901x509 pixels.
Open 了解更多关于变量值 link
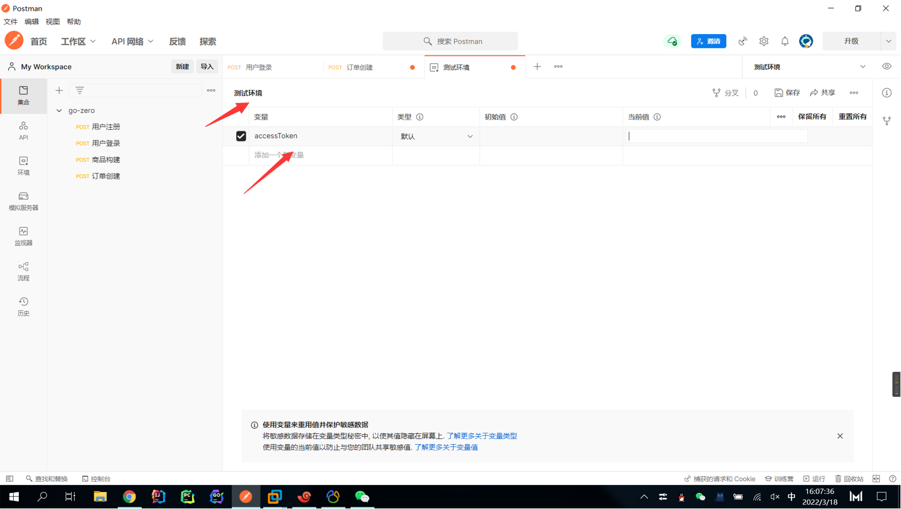tap(446, 448)
